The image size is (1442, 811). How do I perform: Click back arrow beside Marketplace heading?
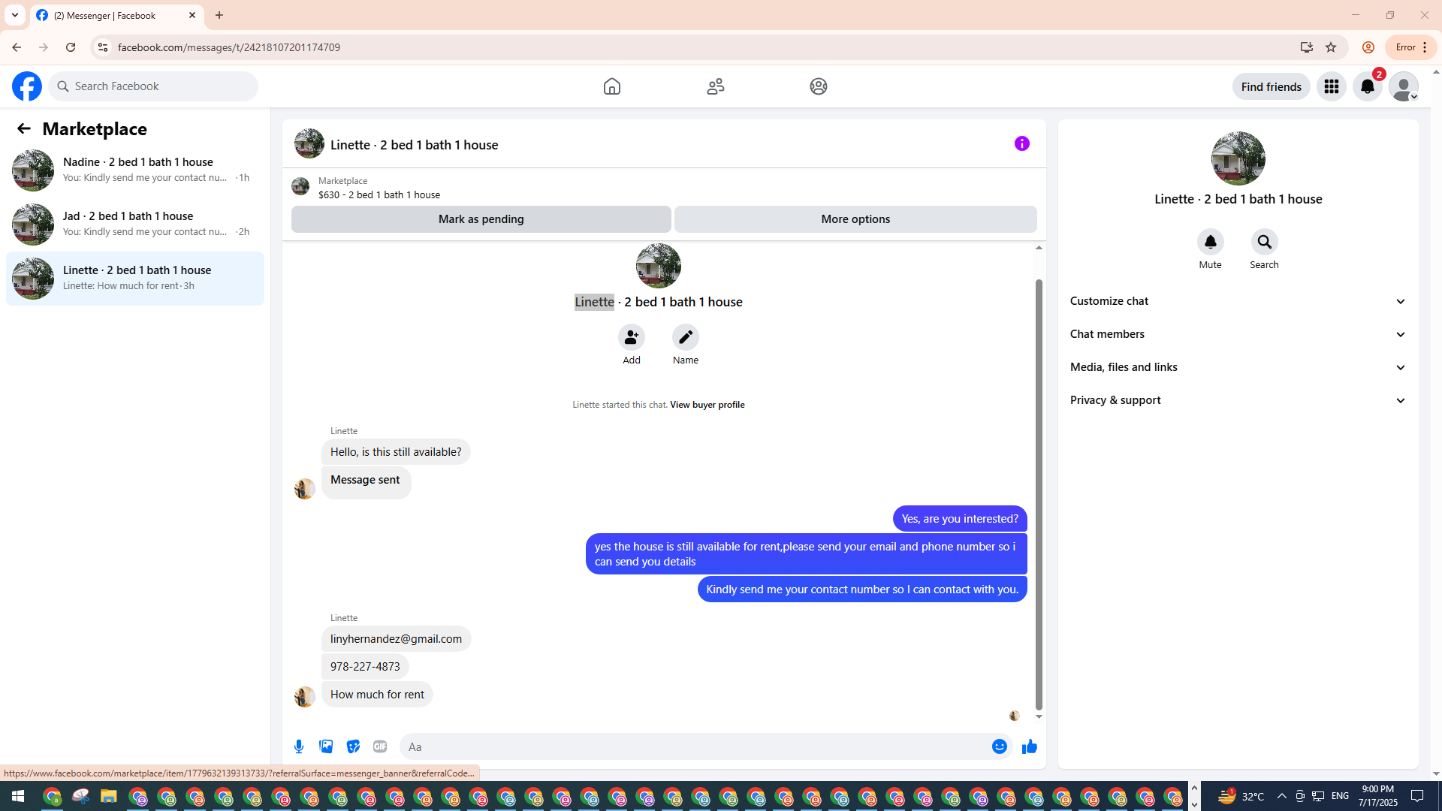tap(24, 128)
